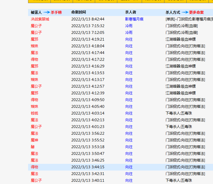Click victim 得物 in the 4:17:22 row
The image size is (213, 184).
tap(35, 60)
